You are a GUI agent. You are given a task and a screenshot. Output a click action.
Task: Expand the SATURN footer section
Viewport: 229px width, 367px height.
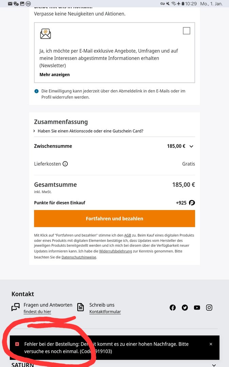tap(214, 365)
